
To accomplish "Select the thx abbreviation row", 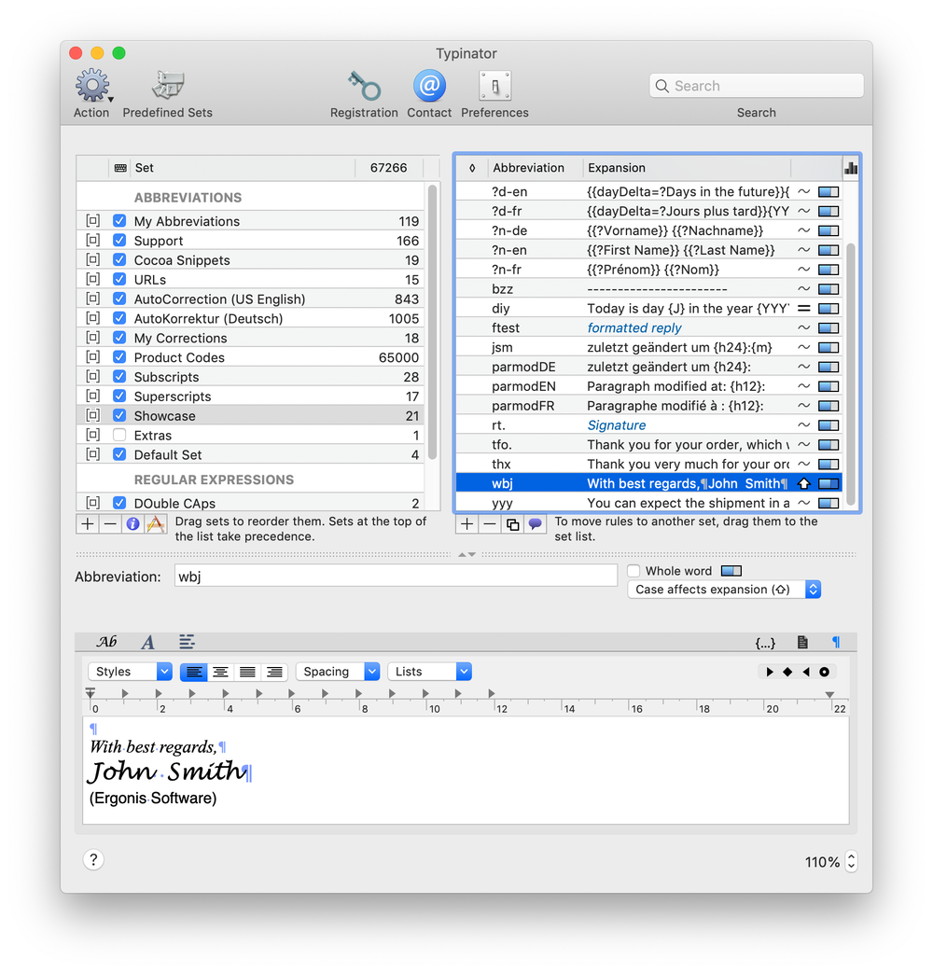I will pyautogui.click(x=648, y=465).
